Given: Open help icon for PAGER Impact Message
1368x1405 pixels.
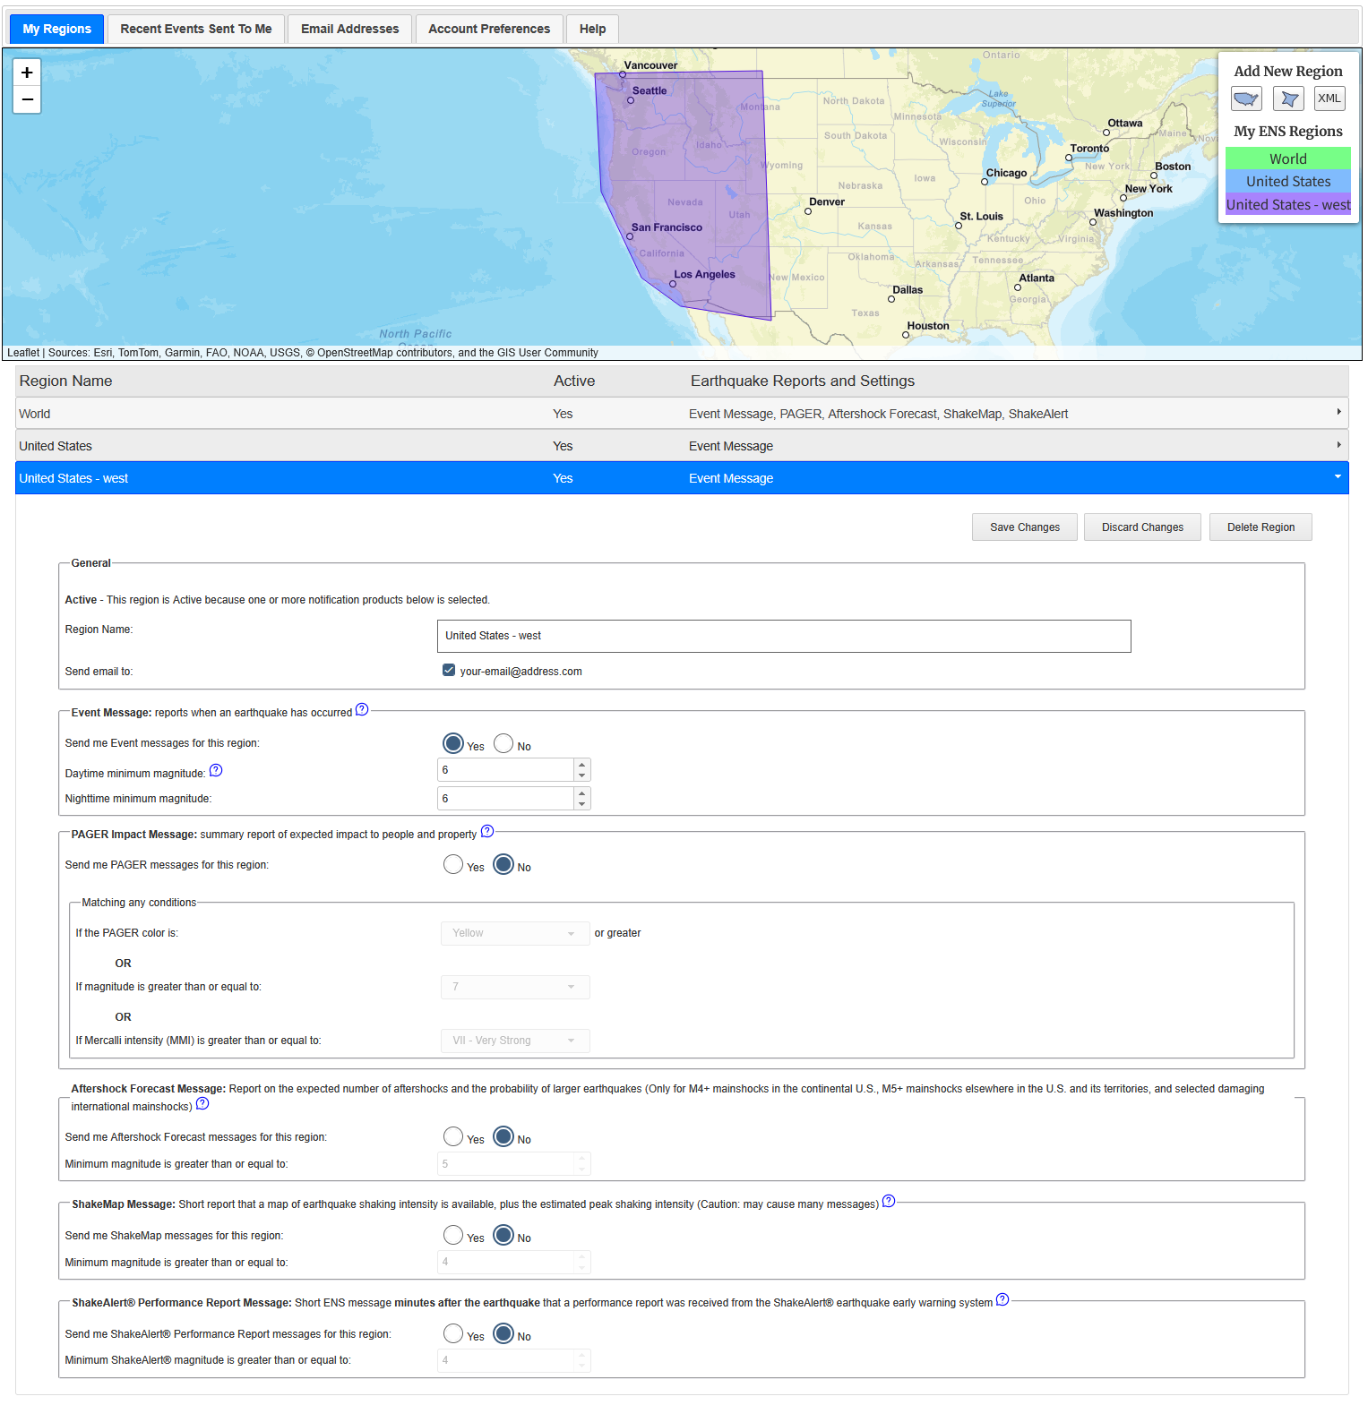Looking at the screenshot, I should click(487, 832).
